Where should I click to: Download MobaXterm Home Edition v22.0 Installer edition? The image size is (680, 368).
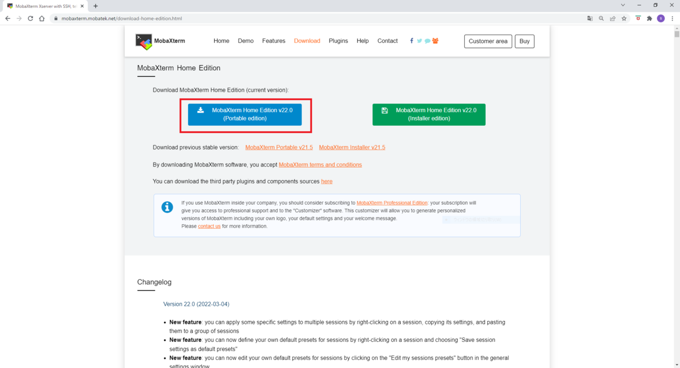click(x=429, y=114)
